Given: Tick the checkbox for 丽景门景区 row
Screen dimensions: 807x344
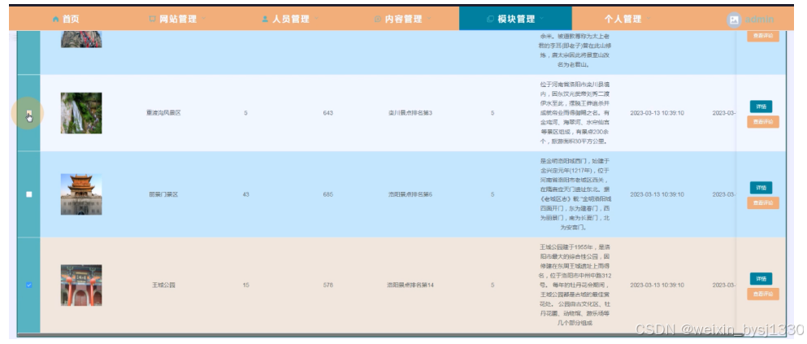Looking at the screenshot, I should coord(28,194).
